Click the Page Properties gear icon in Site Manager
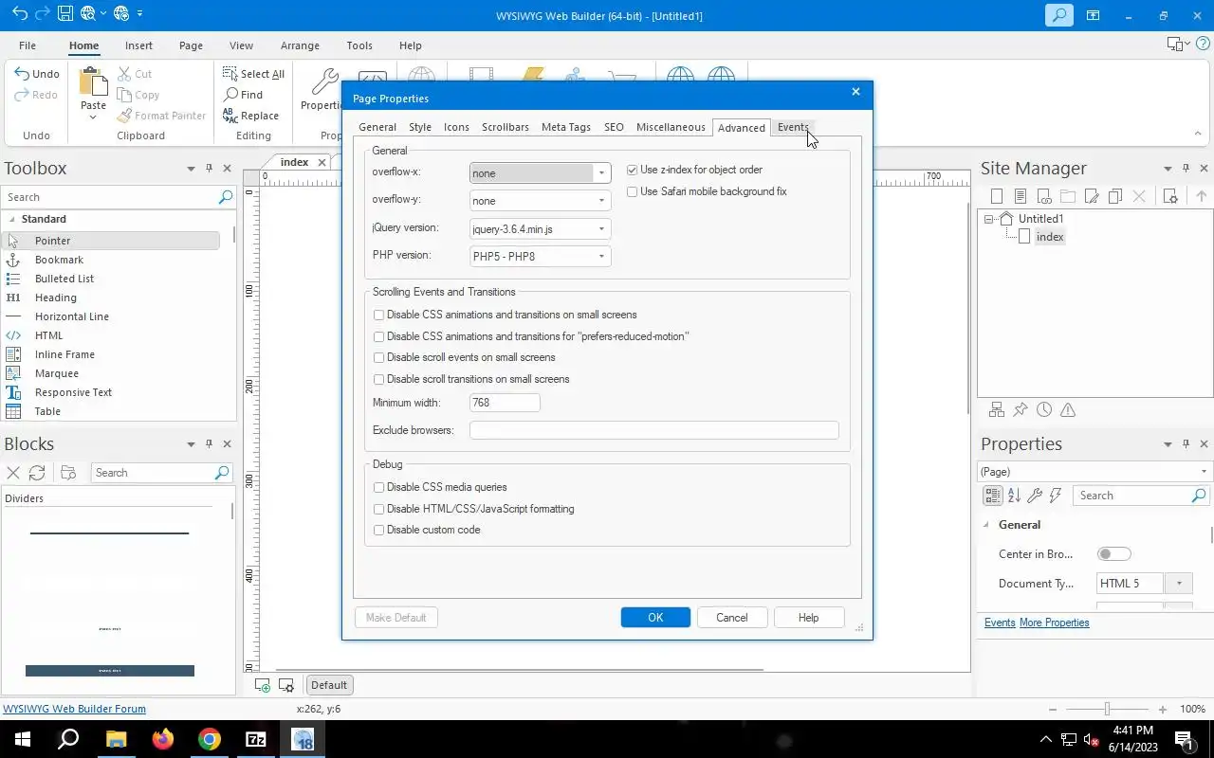The height and width of the screenshot is (758, 1214). 1170,196
